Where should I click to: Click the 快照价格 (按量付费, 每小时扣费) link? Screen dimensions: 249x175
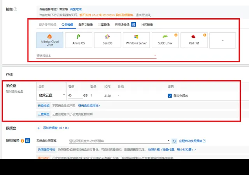172,150
